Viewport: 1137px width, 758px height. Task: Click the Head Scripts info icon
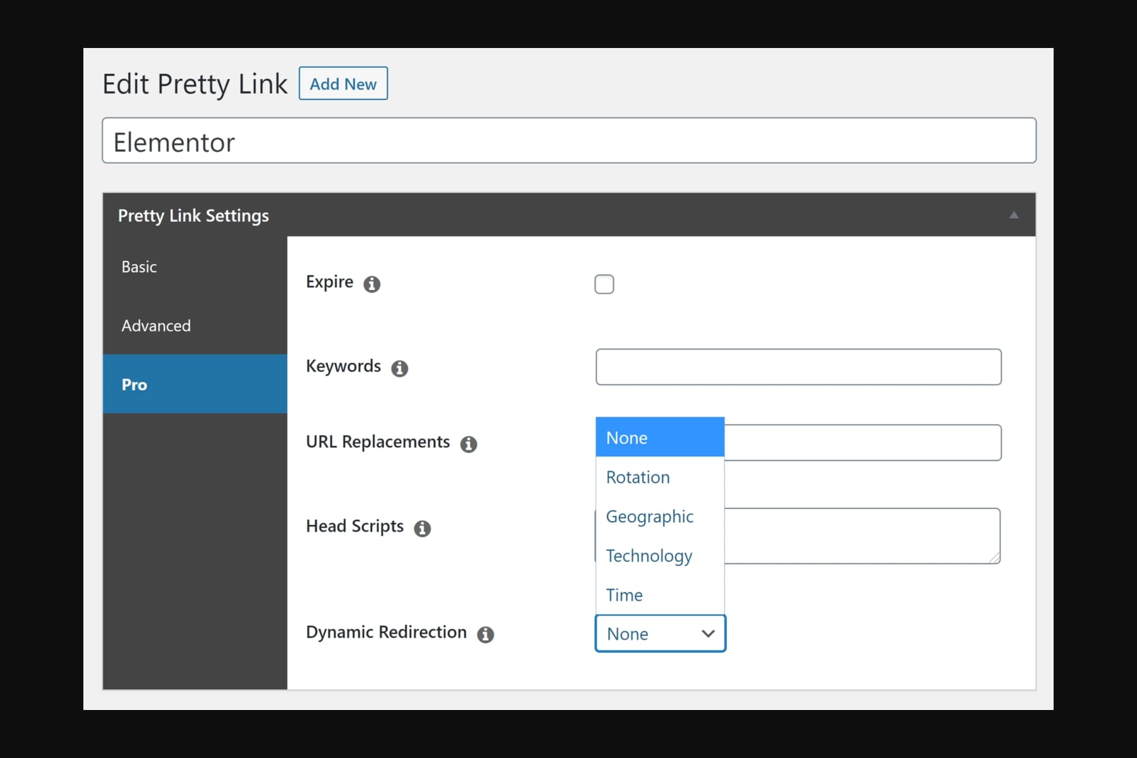(x=422, y=529)
